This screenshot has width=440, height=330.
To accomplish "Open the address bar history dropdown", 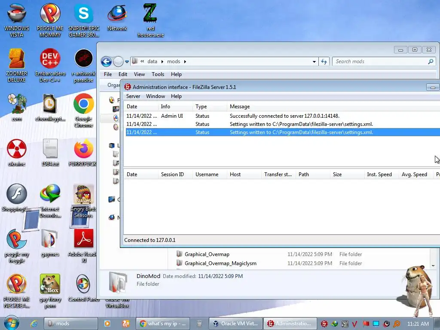I will [x=314, y=61].
